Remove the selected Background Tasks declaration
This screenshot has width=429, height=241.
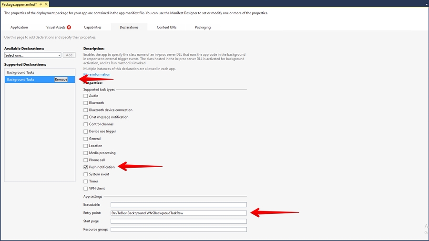coord(61,80)
